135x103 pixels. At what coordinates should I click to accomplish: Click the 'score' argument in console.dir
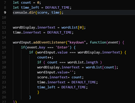coord(42,13)
